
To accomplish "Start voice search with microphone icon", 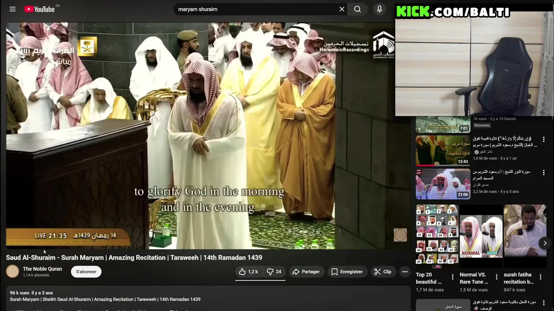I will (380, 9).
